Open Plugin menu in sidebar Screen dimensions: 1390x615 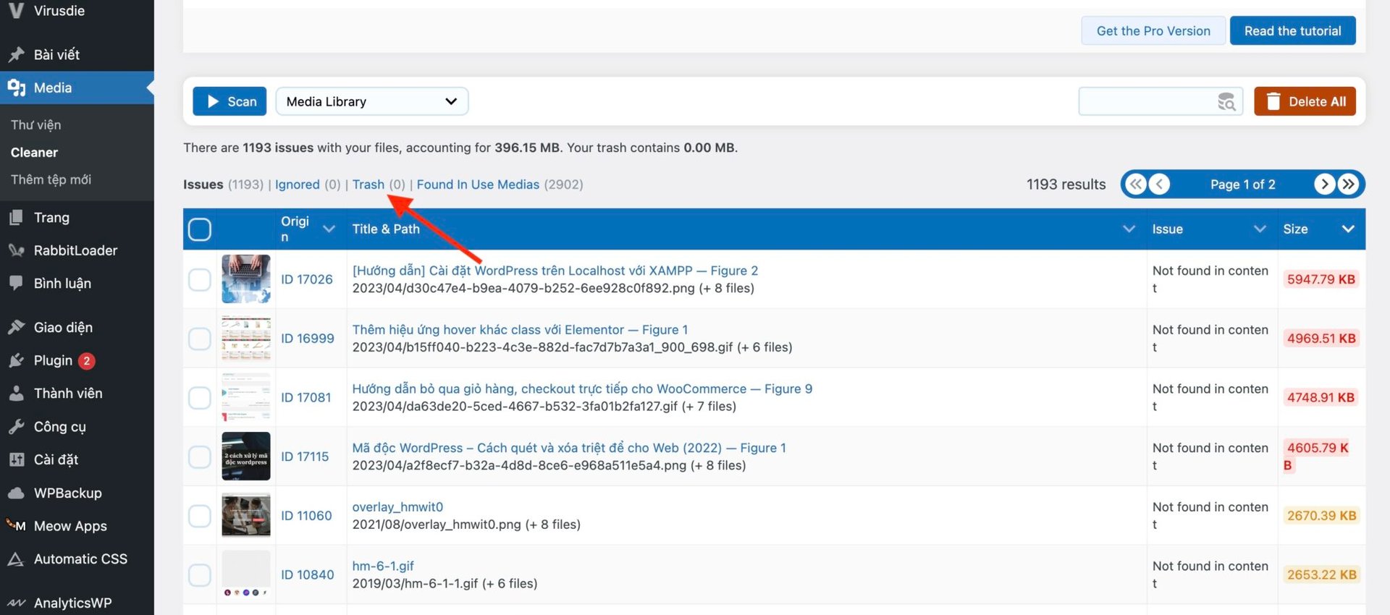pyautogui.click(x=53, y=360)
